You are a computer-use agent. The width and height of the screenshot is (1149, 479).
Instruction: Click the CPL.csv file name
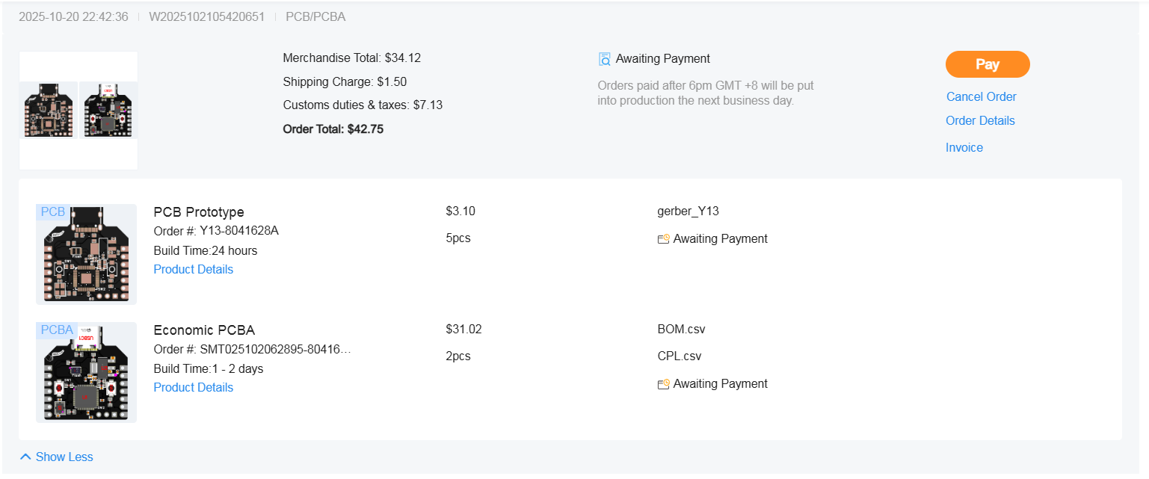point(680,356)
